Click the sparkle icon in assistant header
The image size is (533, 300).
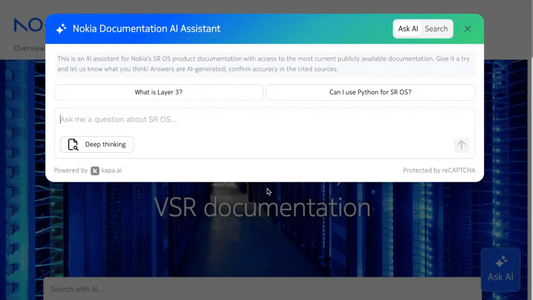point(61,29)
